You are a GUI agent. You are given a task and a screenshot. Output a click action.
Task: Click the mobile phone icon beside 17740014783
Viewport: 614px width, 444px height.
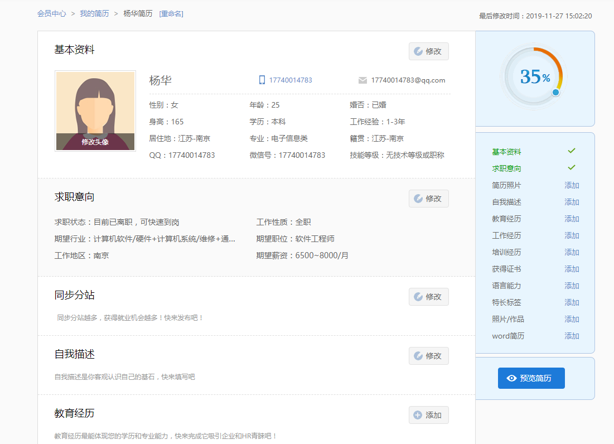tap(262, 80)
